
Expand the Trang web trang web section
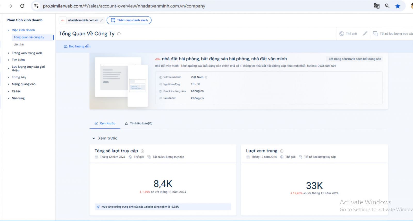click(x=8, y=53)
